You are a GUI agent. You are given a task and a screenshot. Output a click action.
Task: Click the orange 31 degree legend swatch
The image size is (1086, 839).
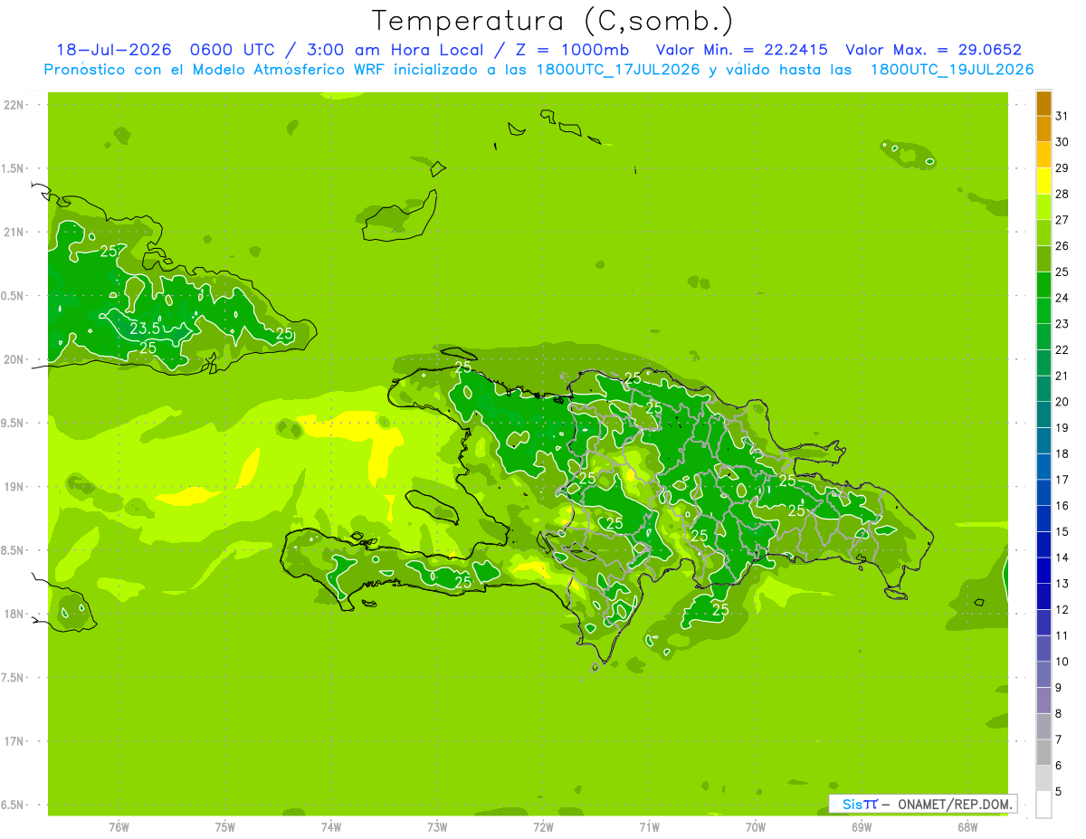1043,103
